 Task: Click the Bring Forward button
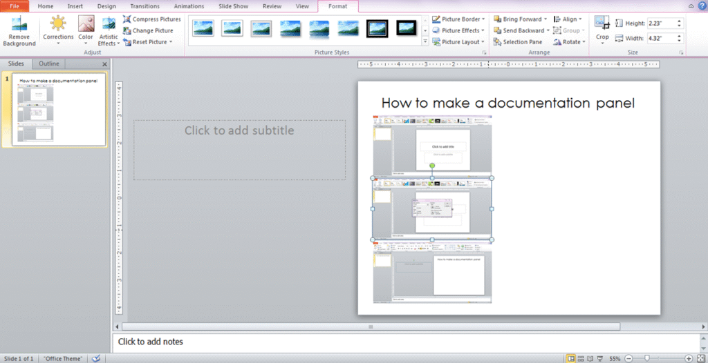pyautogui.click(x=519, y=19)
